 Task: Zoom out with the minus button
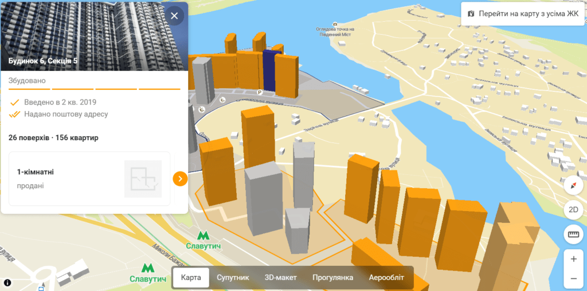pyautogui.click(x=573, y=278)
